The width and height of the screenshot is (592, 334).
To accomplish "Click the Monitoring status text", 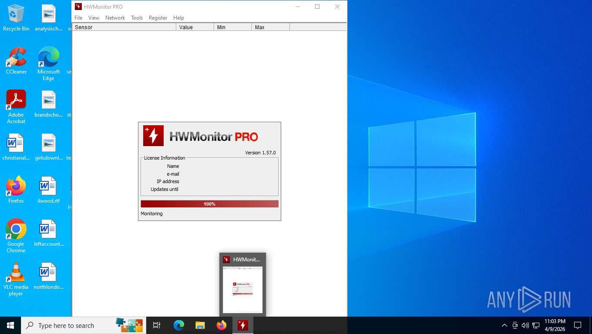I will click(151, 214).
